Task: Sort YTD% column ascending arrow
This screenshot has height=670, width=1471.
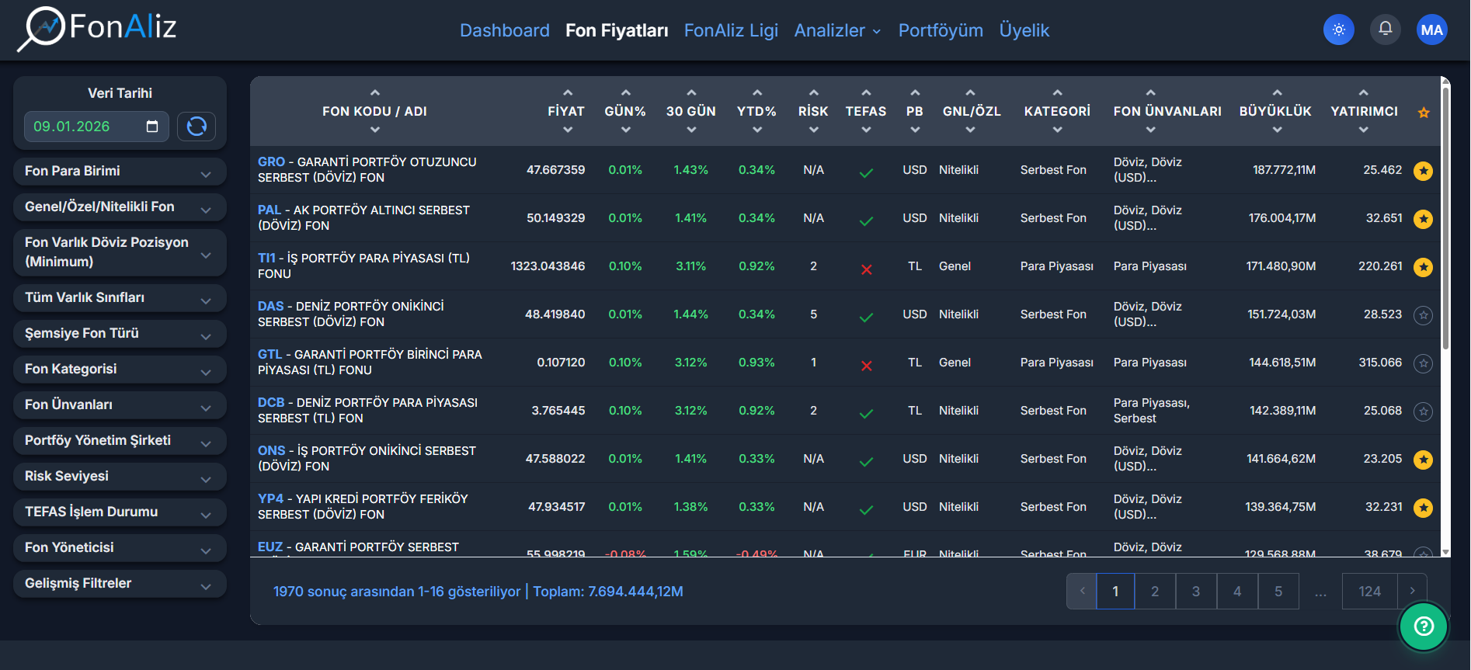Action: (x=757, y=93)
